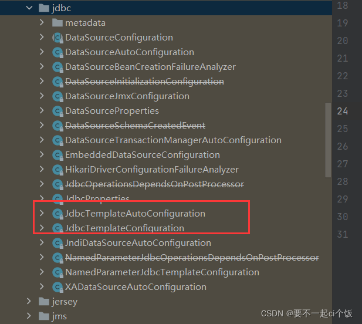Screen dimensions: 362x324
Task: Expand the XADataSourceAutoConfiguration node chevron
Action: [42, 286]
